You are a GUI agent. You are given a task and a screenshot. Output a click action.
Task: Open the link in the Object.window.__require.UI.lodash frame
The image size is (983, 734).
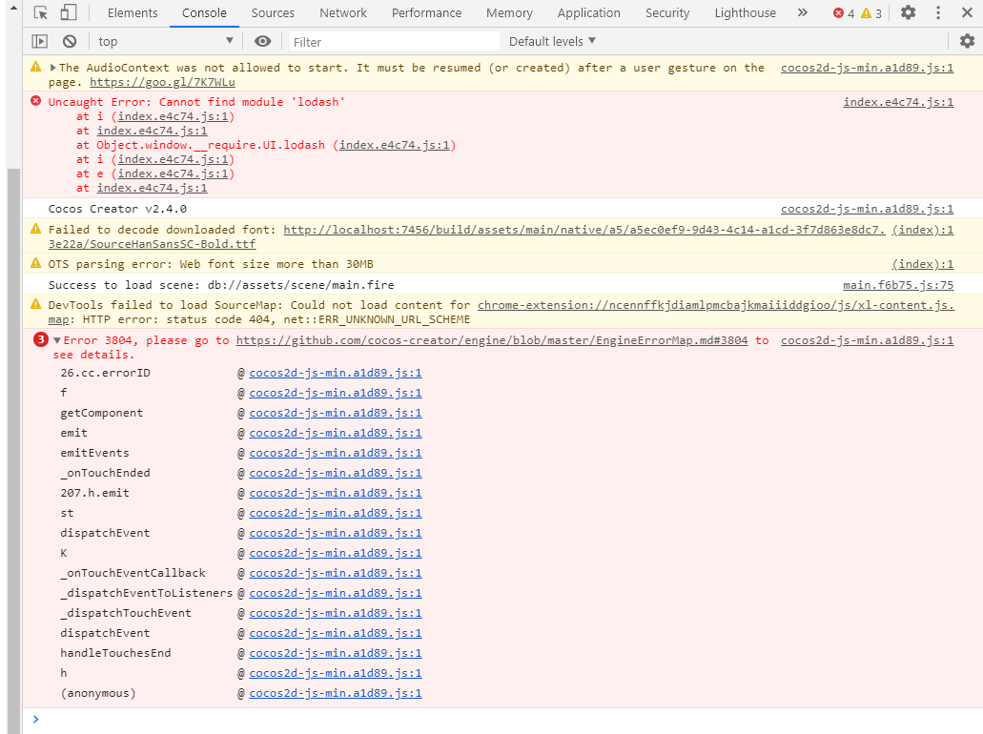click(x=395, y=145)
